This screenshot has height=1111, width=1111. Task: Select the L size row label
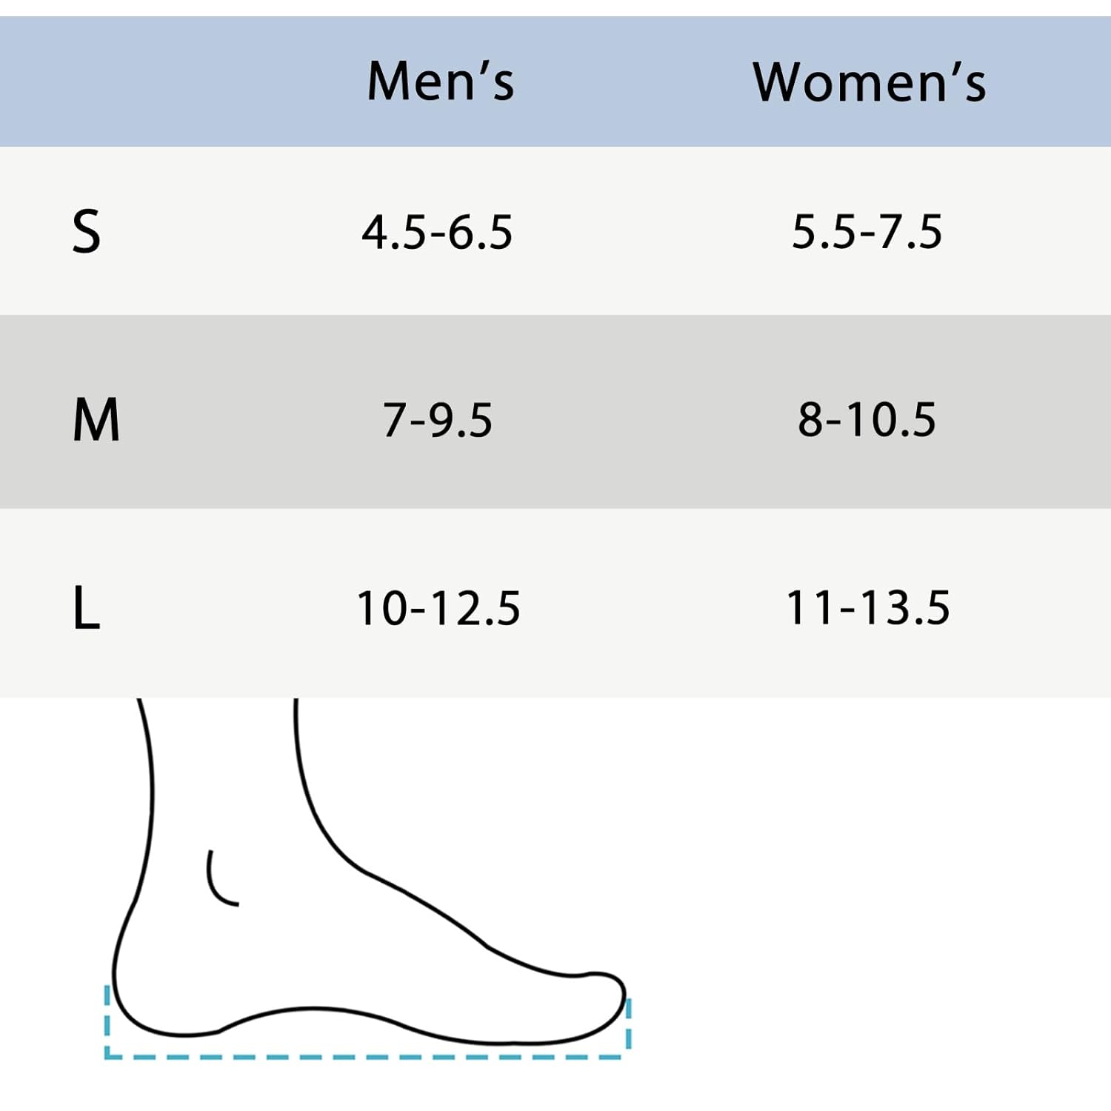pyautogui.click(x=86, y=608)
